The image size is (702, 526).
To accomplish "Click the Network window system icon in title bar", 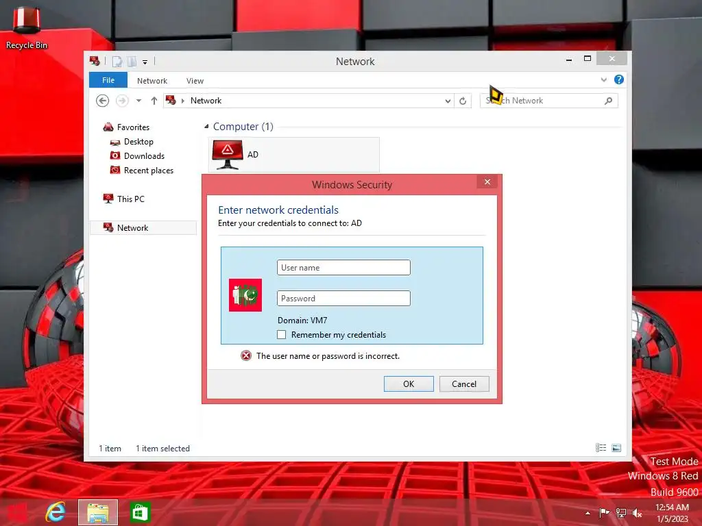I will [x=95, y=61].
